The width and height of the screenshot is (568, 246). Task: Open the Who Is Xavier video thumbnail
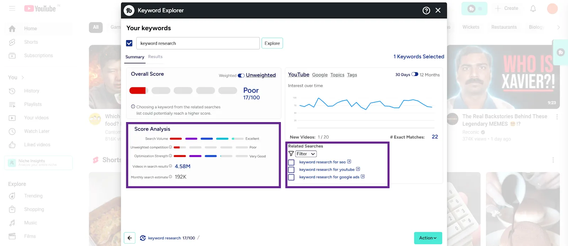[503, 77]
